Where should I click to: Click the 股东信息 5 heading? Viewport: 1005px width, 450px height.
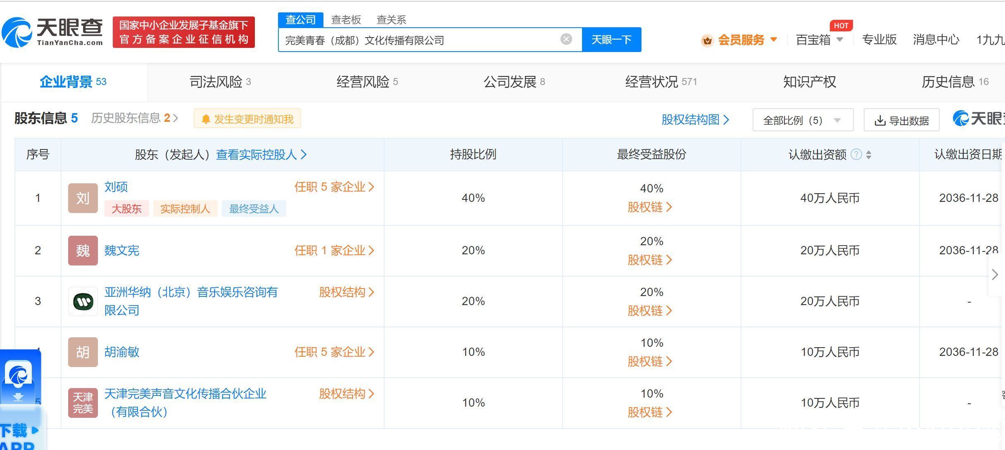[46, 118]
